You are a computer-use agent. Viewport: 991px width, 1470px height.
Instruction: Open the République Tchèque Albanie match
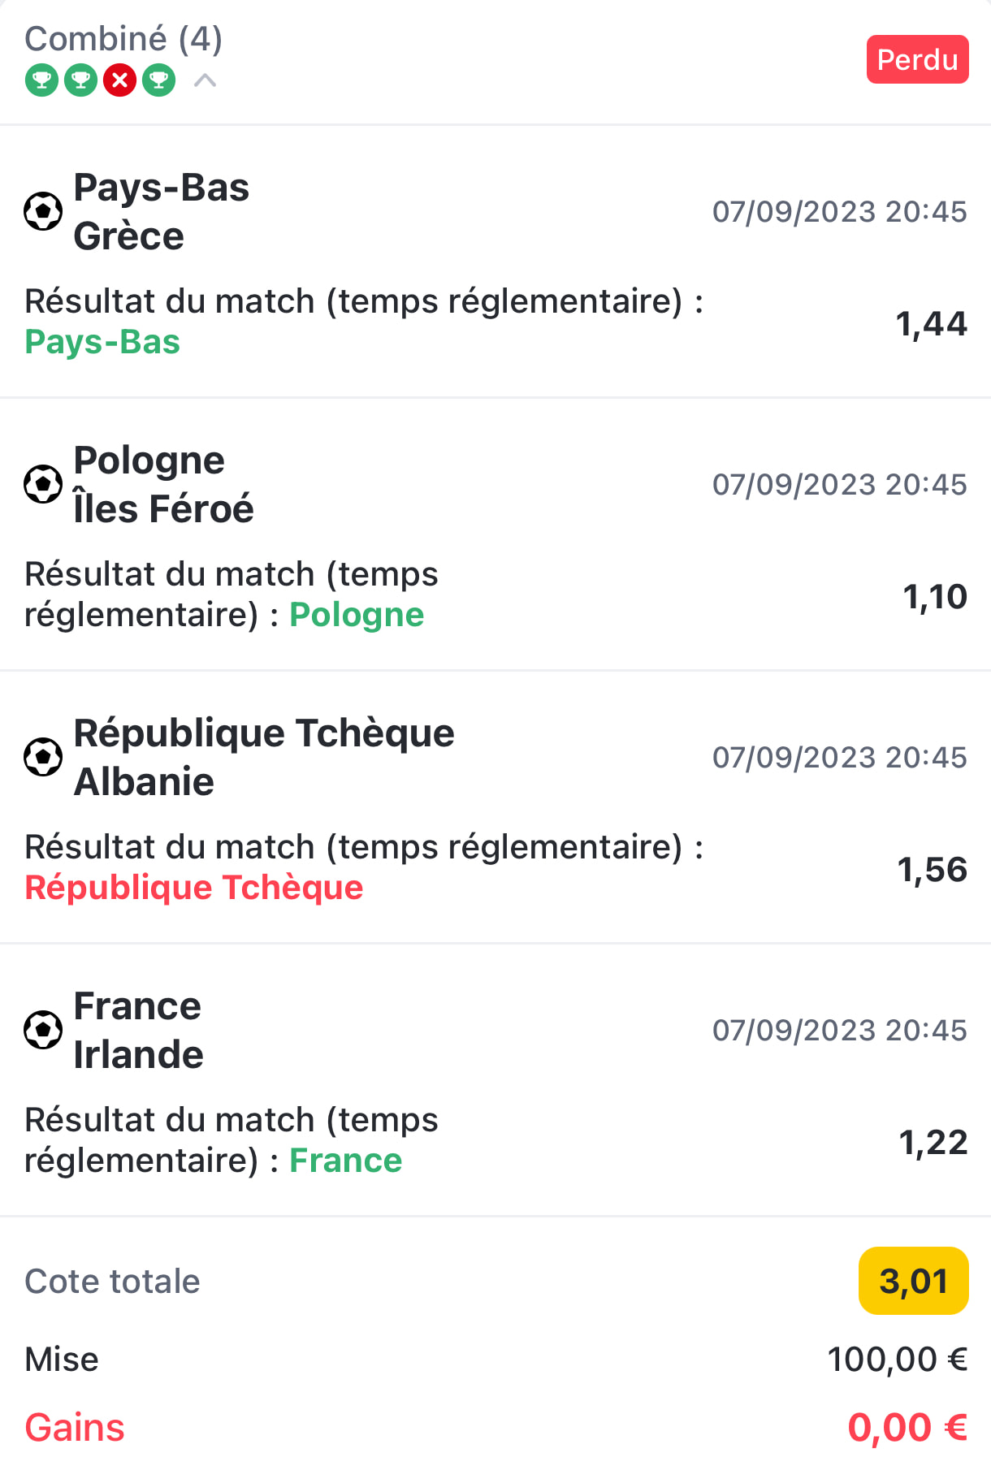[263, 757]
